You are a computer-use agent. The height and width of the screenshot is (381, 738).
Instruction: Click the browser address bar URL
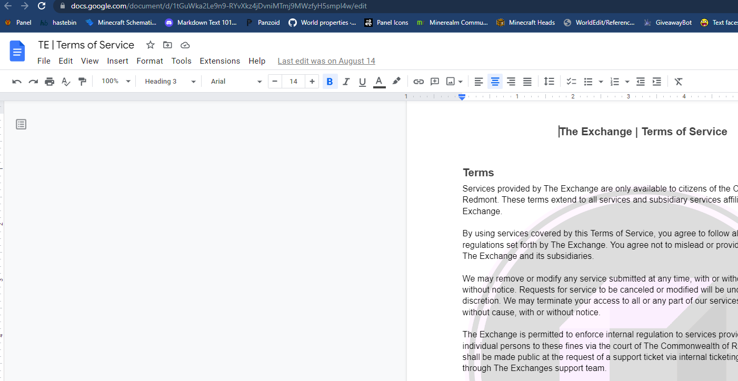pyautogui.click(x=219, y=6)
